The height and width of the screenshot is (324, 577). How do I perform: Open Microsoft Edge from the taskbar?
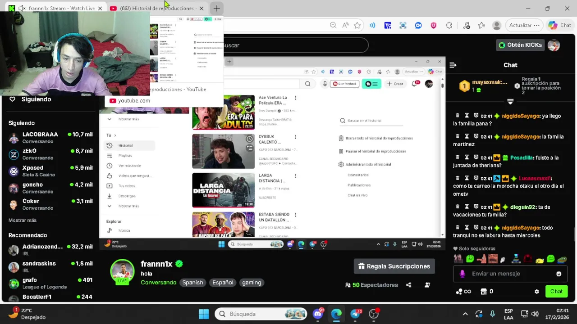pyautogui.click(x=336, y=314)
